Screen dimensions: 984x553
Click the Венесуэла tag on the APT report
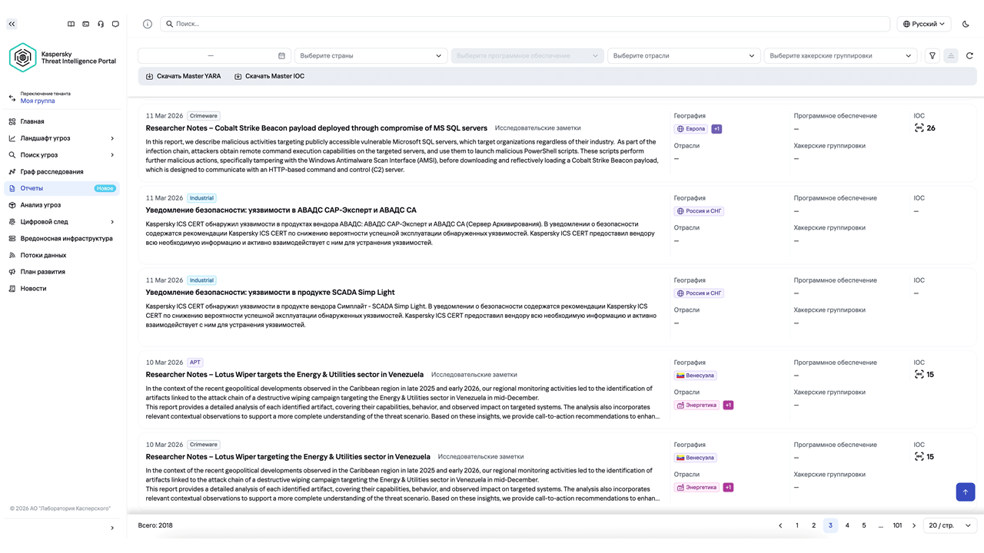(x=696, y=376)
